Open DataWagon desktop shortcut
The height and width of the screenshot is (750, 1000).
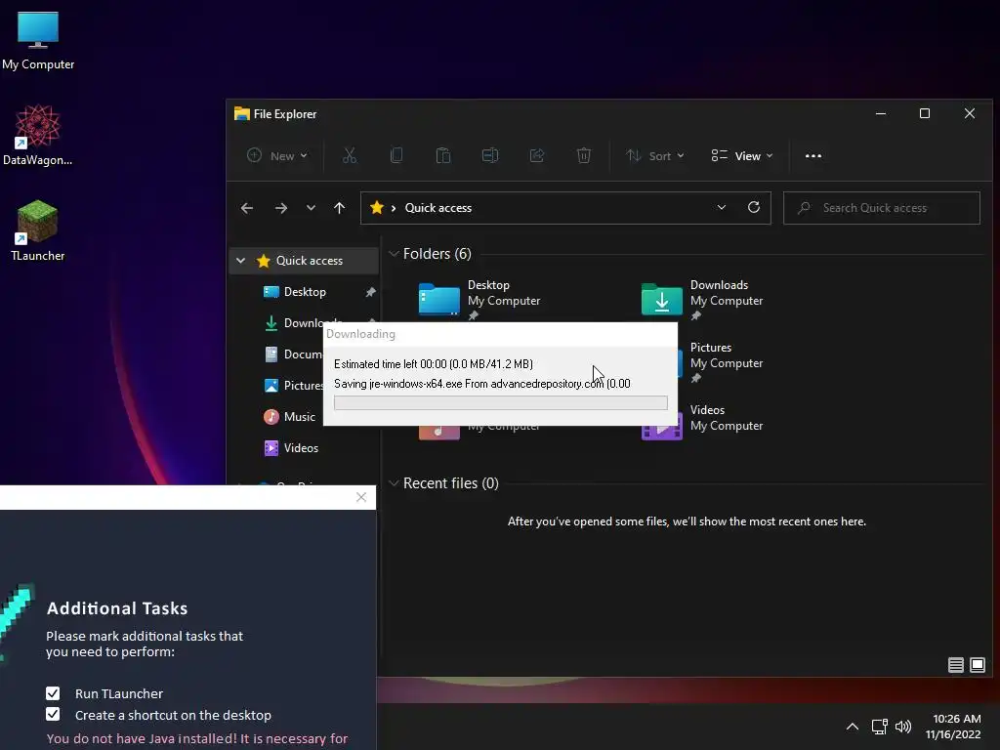[38, 135]
